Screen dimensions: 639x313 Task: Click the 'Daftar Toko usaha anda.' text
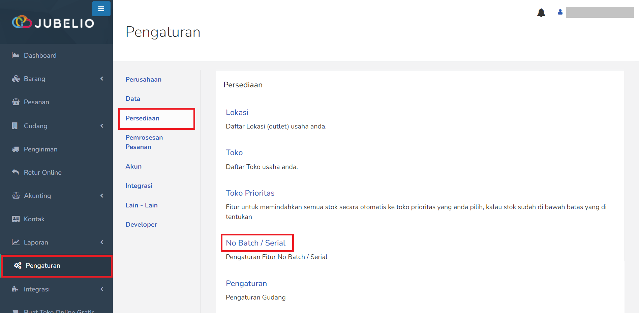[262, 167]
